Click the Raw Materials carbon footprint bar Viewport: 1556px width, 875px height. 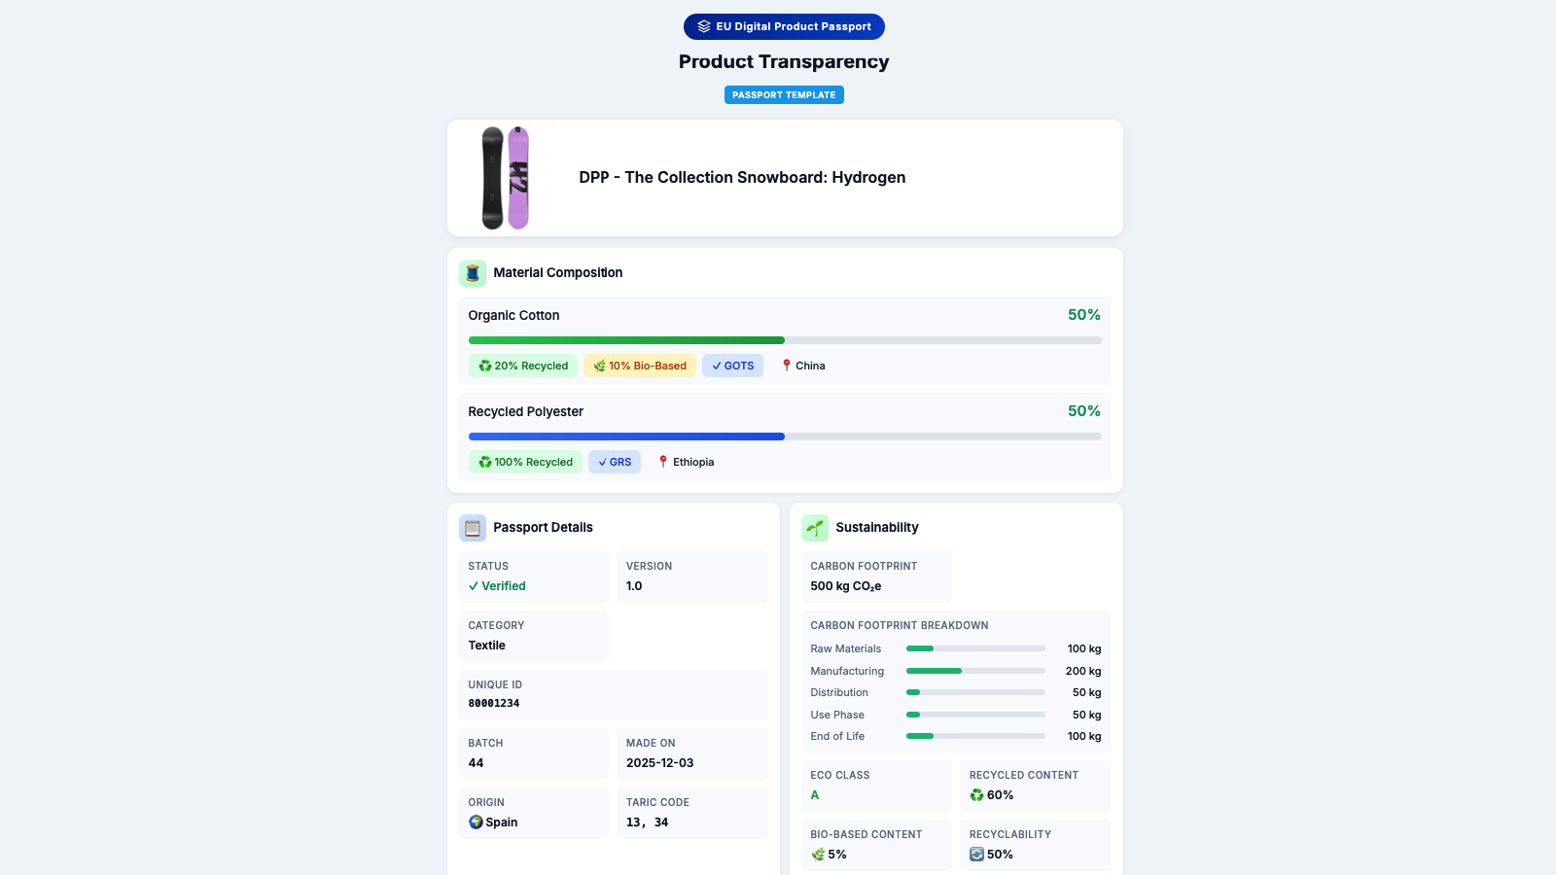pyautogui.click(x=975, y=648)
